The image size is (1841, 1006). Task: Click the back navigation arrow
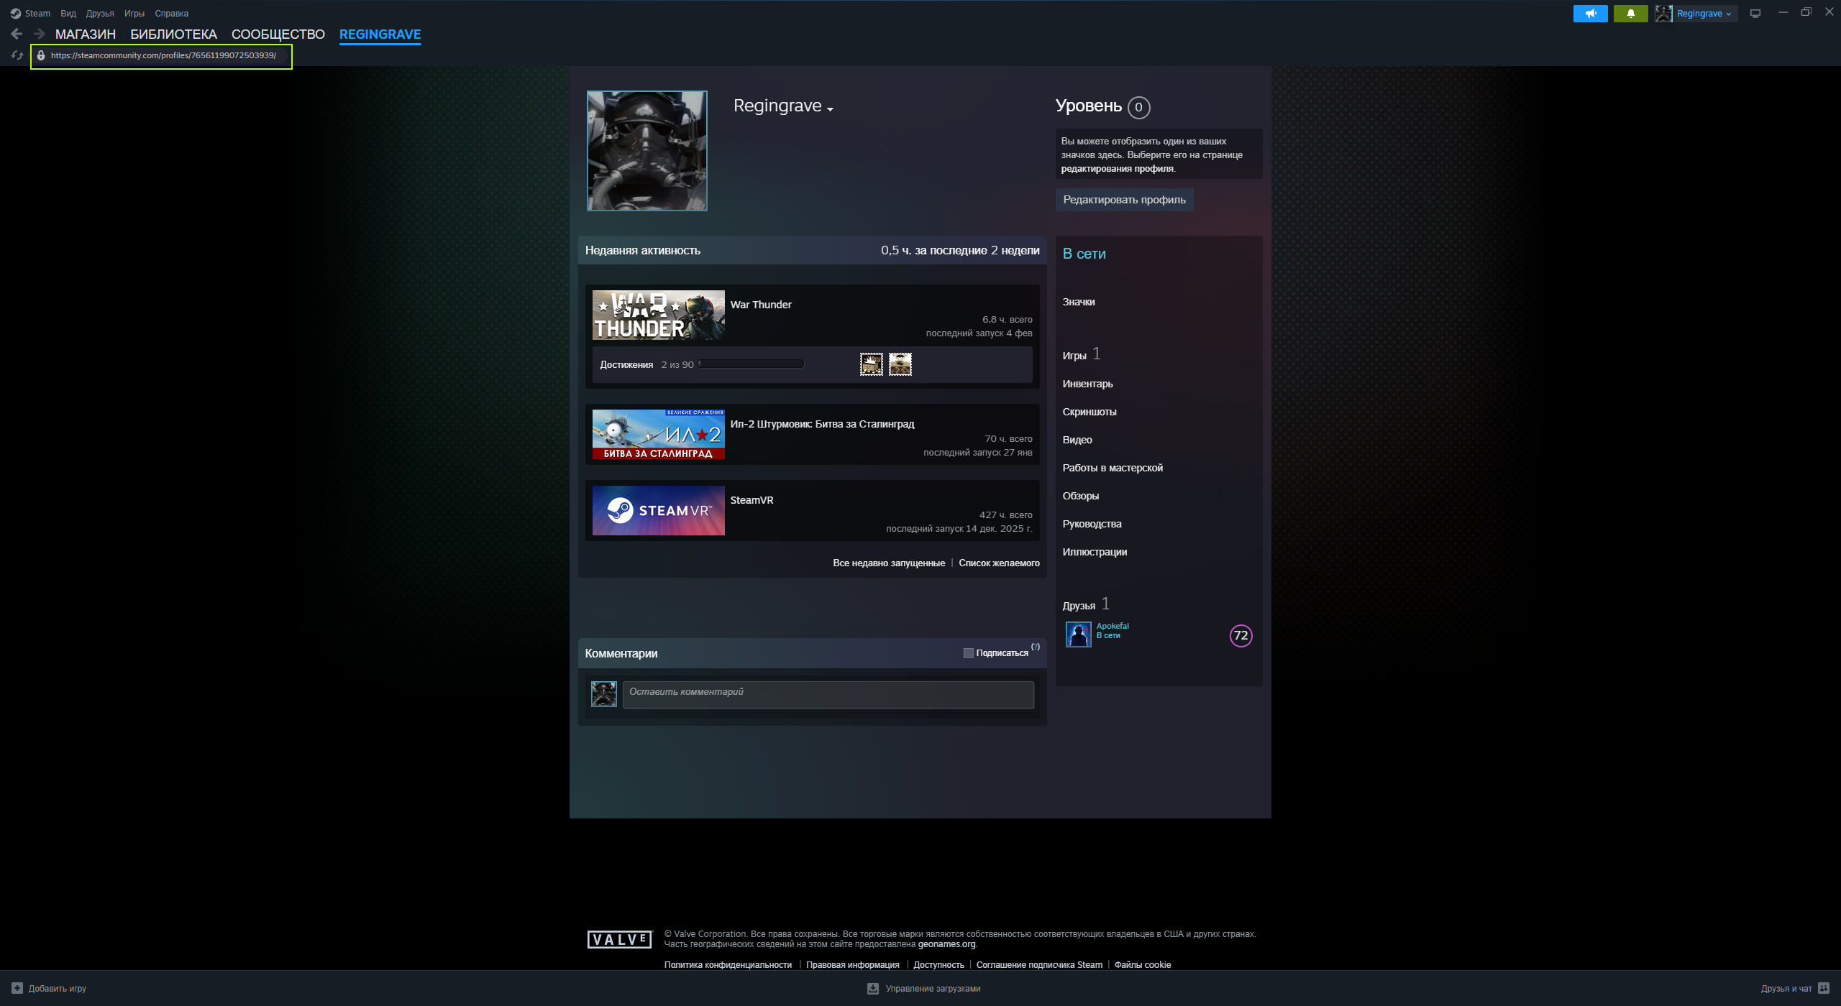coord(17,34)
